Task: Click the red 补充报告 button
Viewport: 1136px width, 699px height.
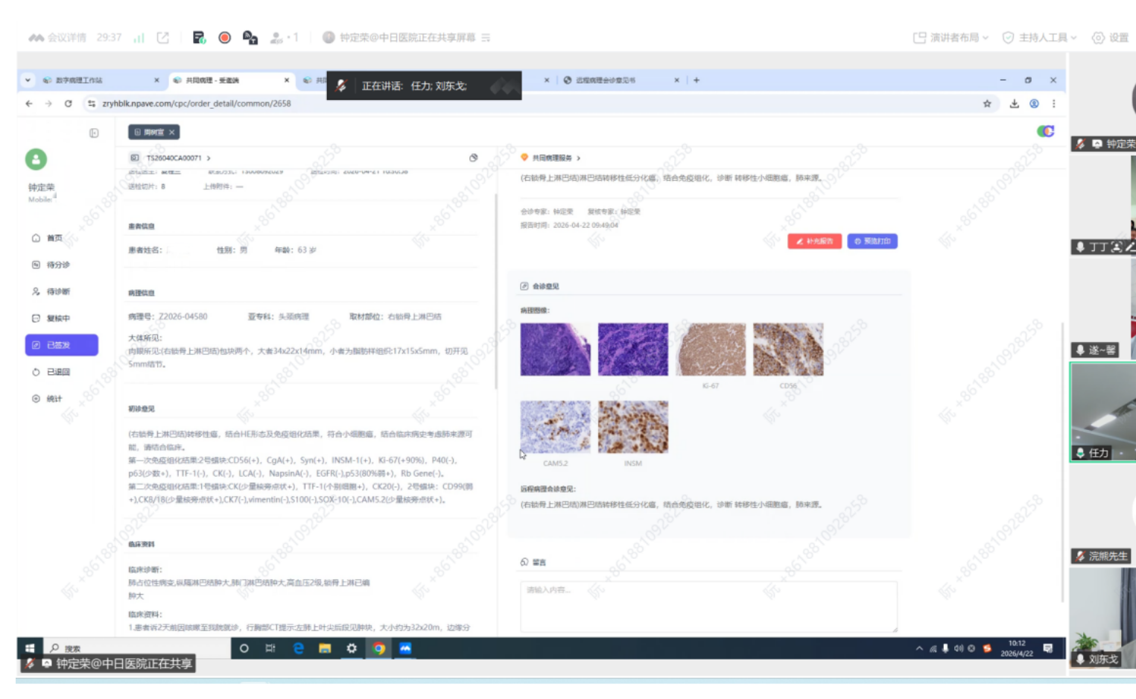Action: [814, 241]
